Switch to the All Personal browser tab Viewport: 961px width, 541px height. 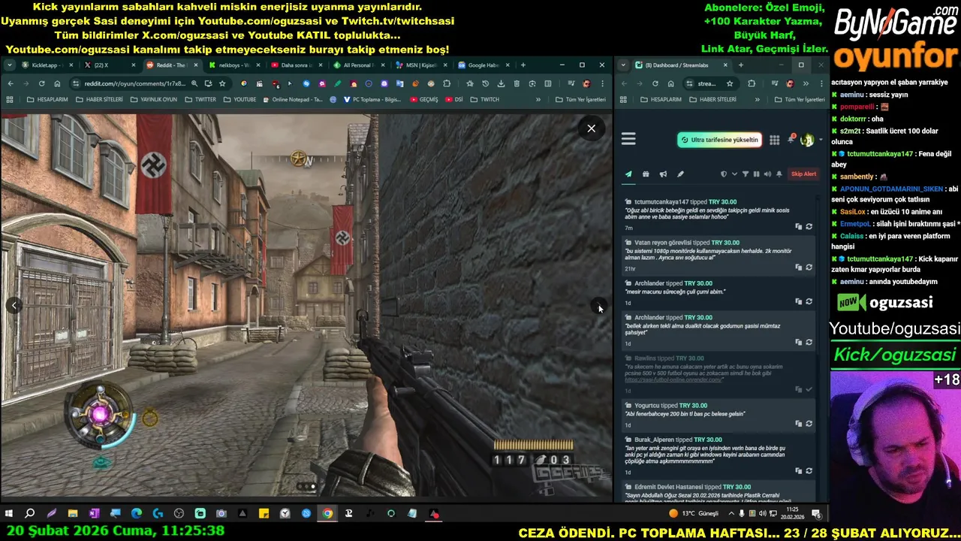[x=358, y=65]
